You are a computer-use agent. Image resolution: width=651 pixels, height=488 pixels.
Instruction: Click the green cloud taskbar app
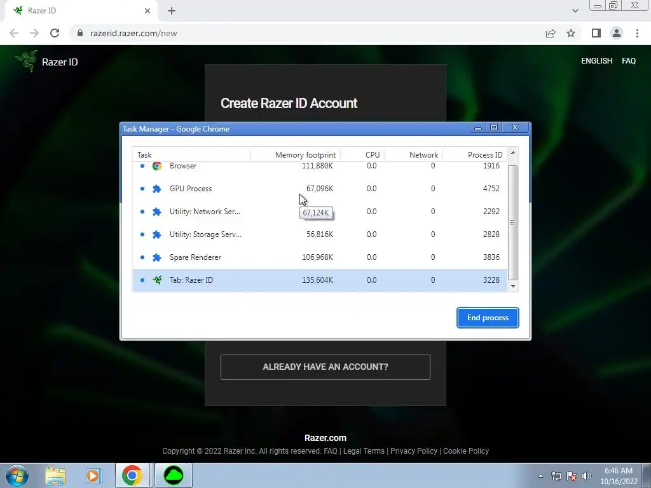pyautogui.click(x=174, y=475)
